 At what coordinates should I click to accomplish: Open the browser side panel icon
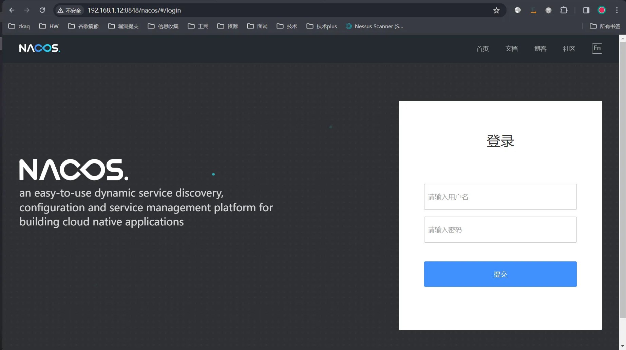click(586, 10)
